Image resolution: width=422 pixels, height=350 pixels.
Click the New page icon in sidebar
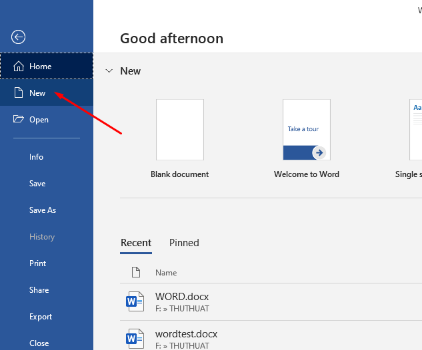(x=19, y=92)
